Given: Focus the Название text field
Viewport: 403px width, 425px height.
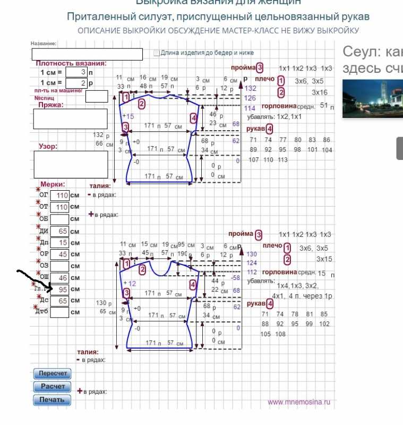Looking at the screenshot, I should pos(87,54).
